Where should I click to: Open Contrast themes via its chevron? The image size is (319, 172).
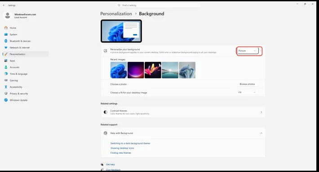click(x=261, y=112)
